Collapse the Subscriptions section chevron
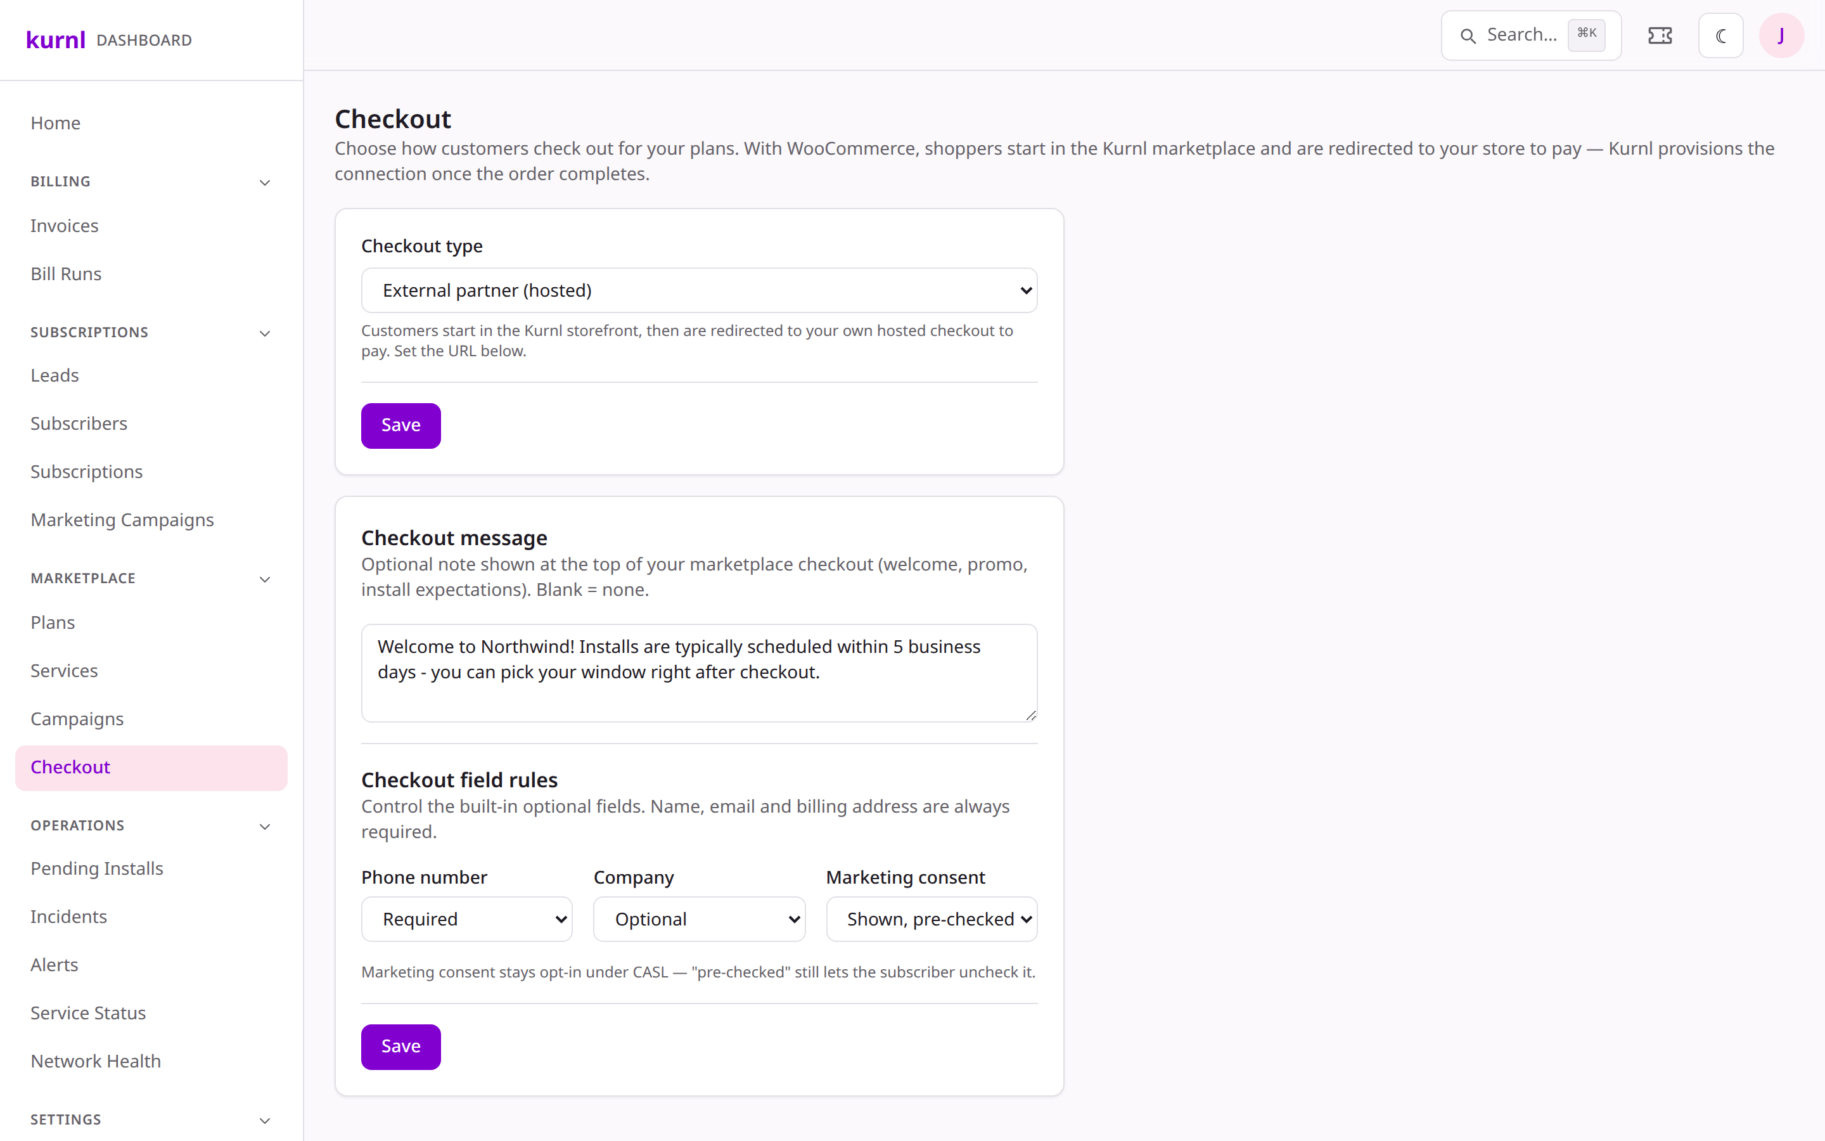The width and height of the screenshot is (1825, 1141). pyautogui.click(x=265, y=333)
